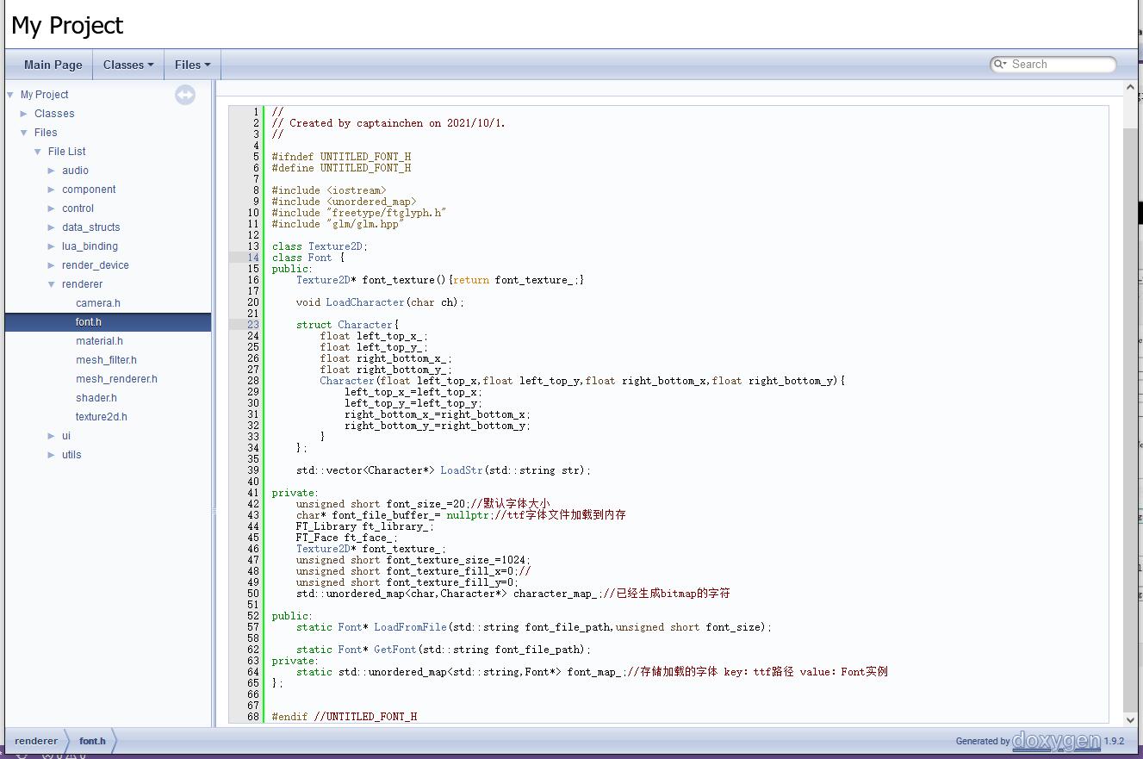This screenshot has height=759, width=1143.
Task: Click the 'Generated by' footer text
Action: 983,741
